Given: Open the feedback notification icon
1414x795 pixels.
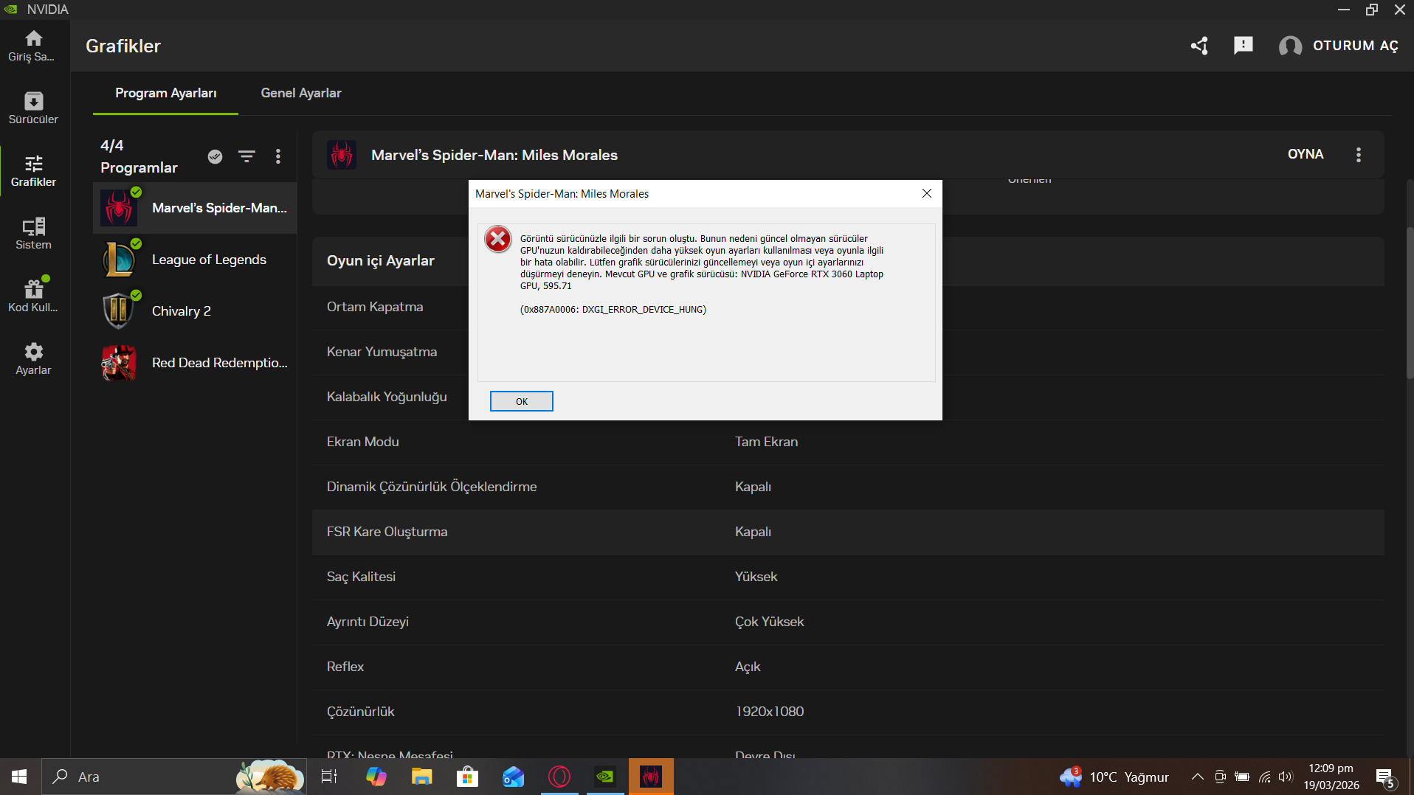Looking at the screenshot, I should [x=1244, y=46].
